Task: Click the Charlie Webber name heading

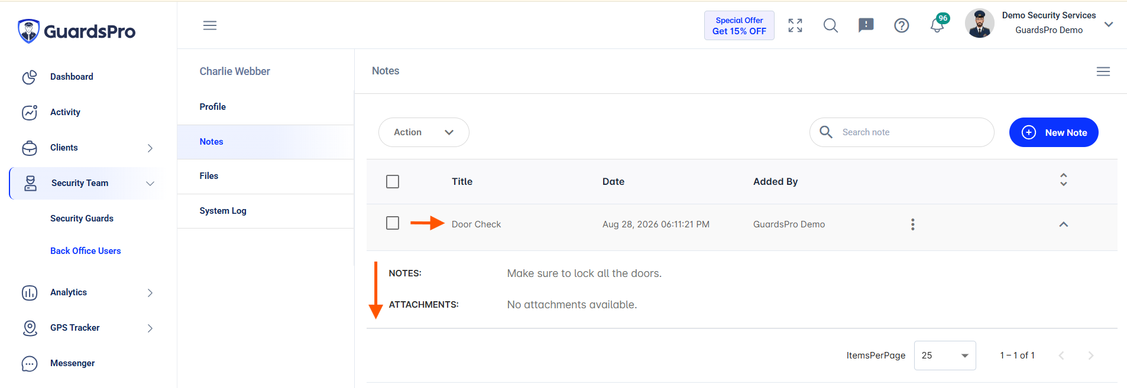Action: [235, 71]
